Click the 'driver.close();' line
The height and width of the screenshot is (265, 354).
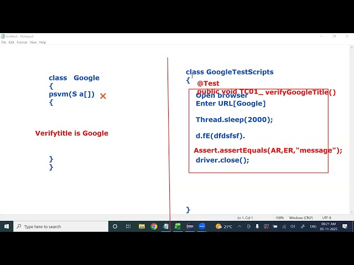click(222, 160)
